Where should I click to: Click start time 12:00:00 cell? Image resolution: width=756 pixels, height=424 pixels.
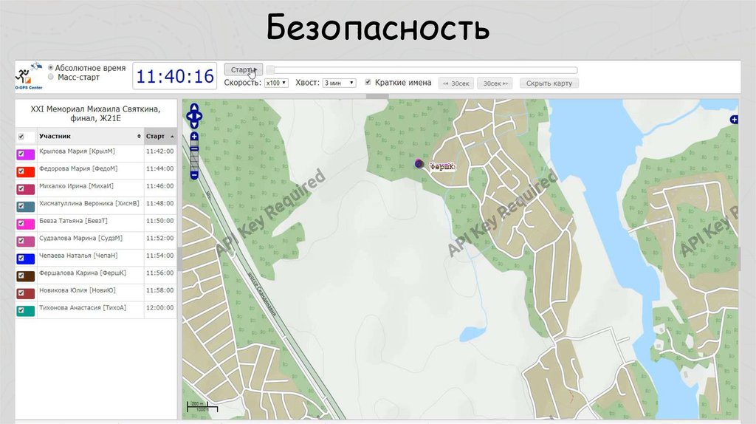tap(160, 308)
